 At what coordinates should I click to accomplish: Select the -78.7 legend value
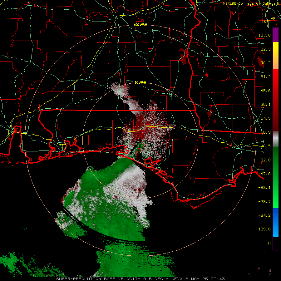(264, 202)
